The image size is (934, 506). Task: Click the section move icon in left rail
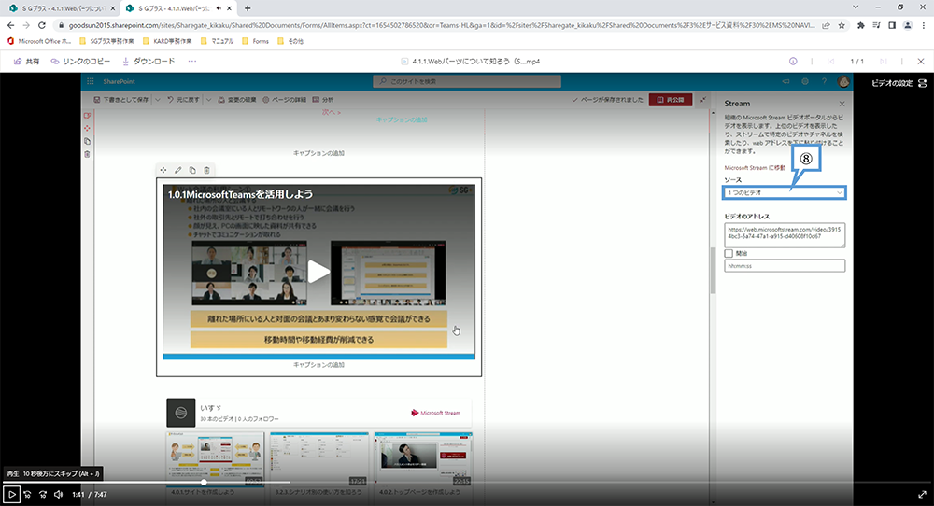[87, 128]
